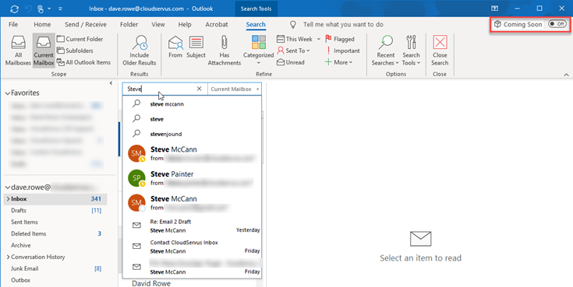Open the Categorized filter dropdown
Image resolution: width=573 pixels, height=287 pixels.
pyautogui.click(x=258, y=51)
